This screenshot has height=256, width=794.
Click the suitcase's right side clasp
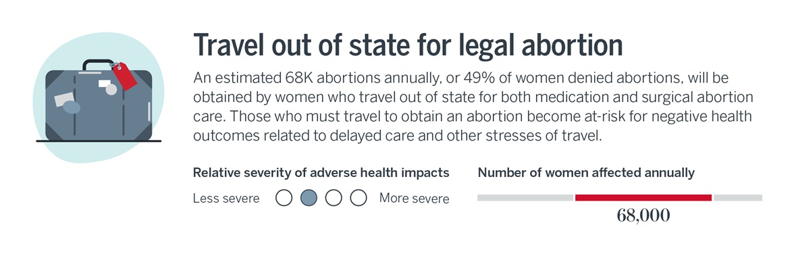click(149, 111)
